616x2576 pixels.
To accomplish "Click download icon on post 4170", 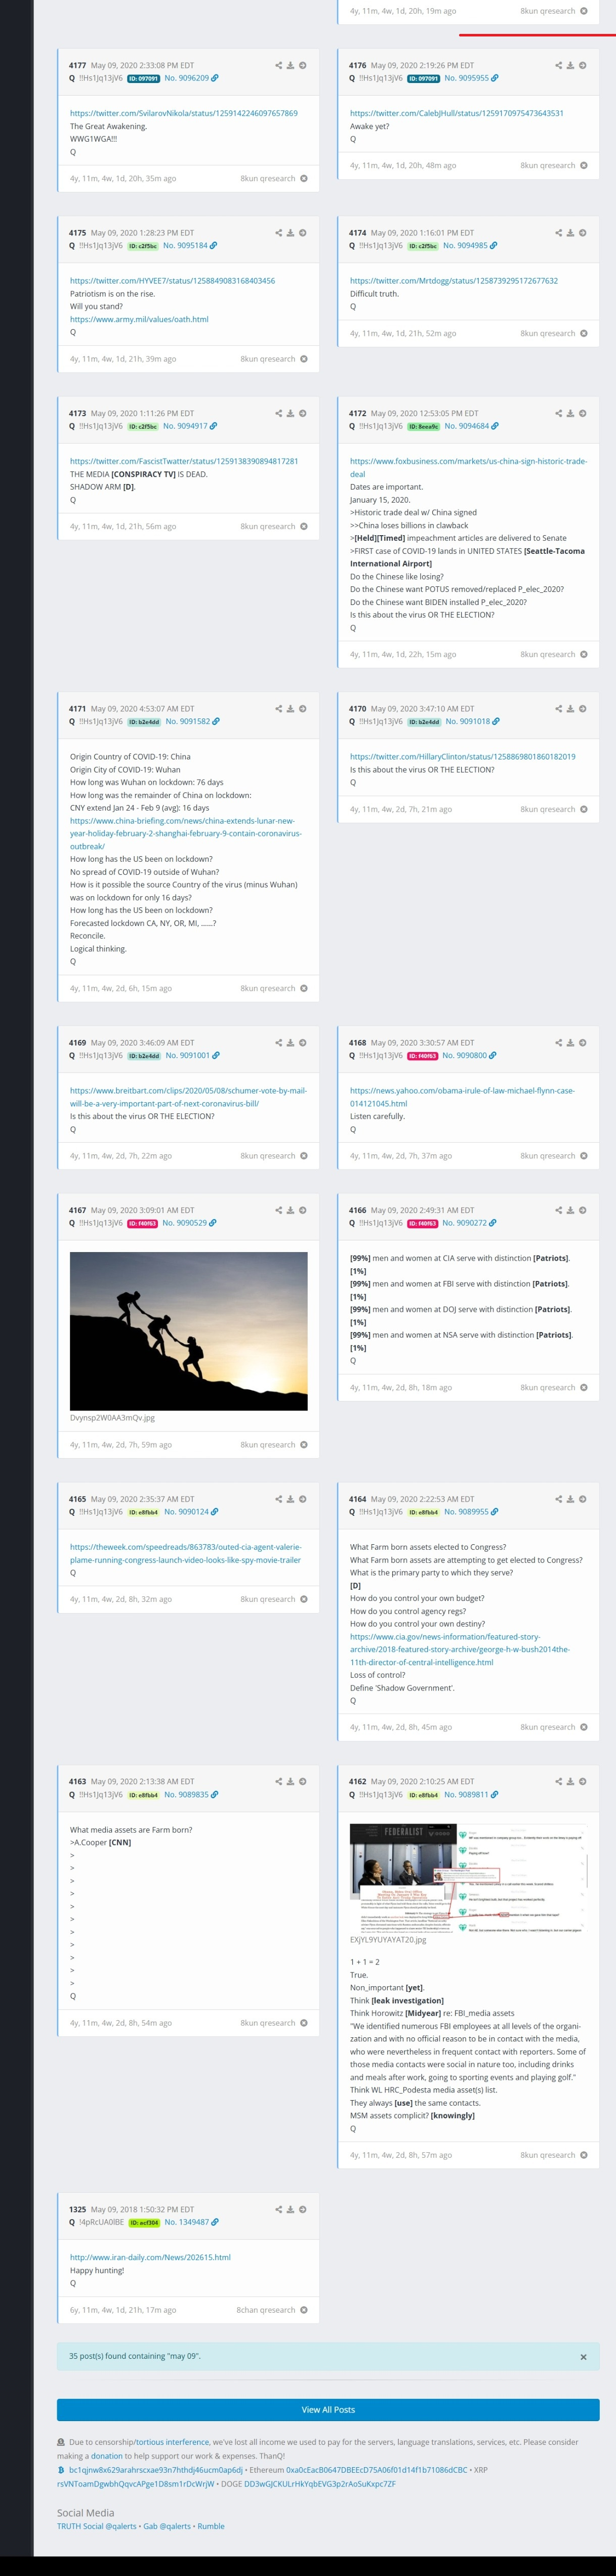I will 571,709.
